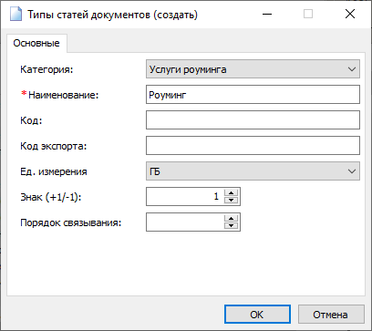The width and height of the screenshot is (372, 331).
Task: Switch to the Основные tab
Action: click(x=36, y=43)
